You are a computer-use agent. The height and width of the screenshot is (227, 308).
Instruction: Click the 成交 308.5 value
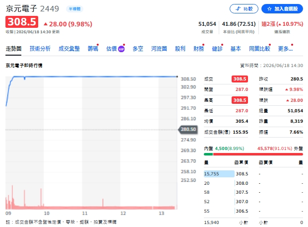pyautogui.click(x=240, y=79)
